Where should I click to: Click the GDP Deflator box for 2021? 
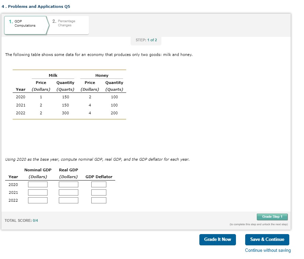98,192
